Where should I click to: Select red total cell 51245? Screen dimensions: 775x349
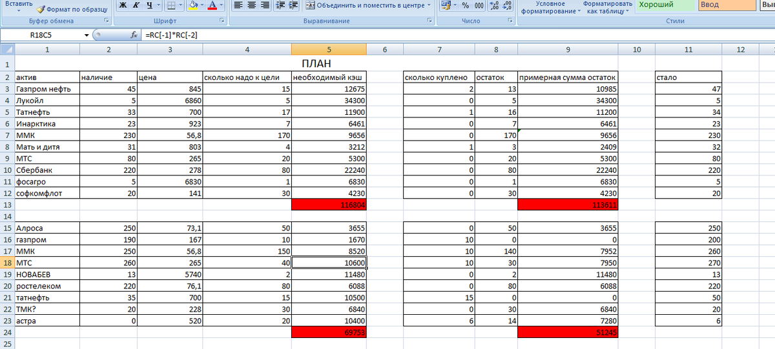click(x=568, y=332)
